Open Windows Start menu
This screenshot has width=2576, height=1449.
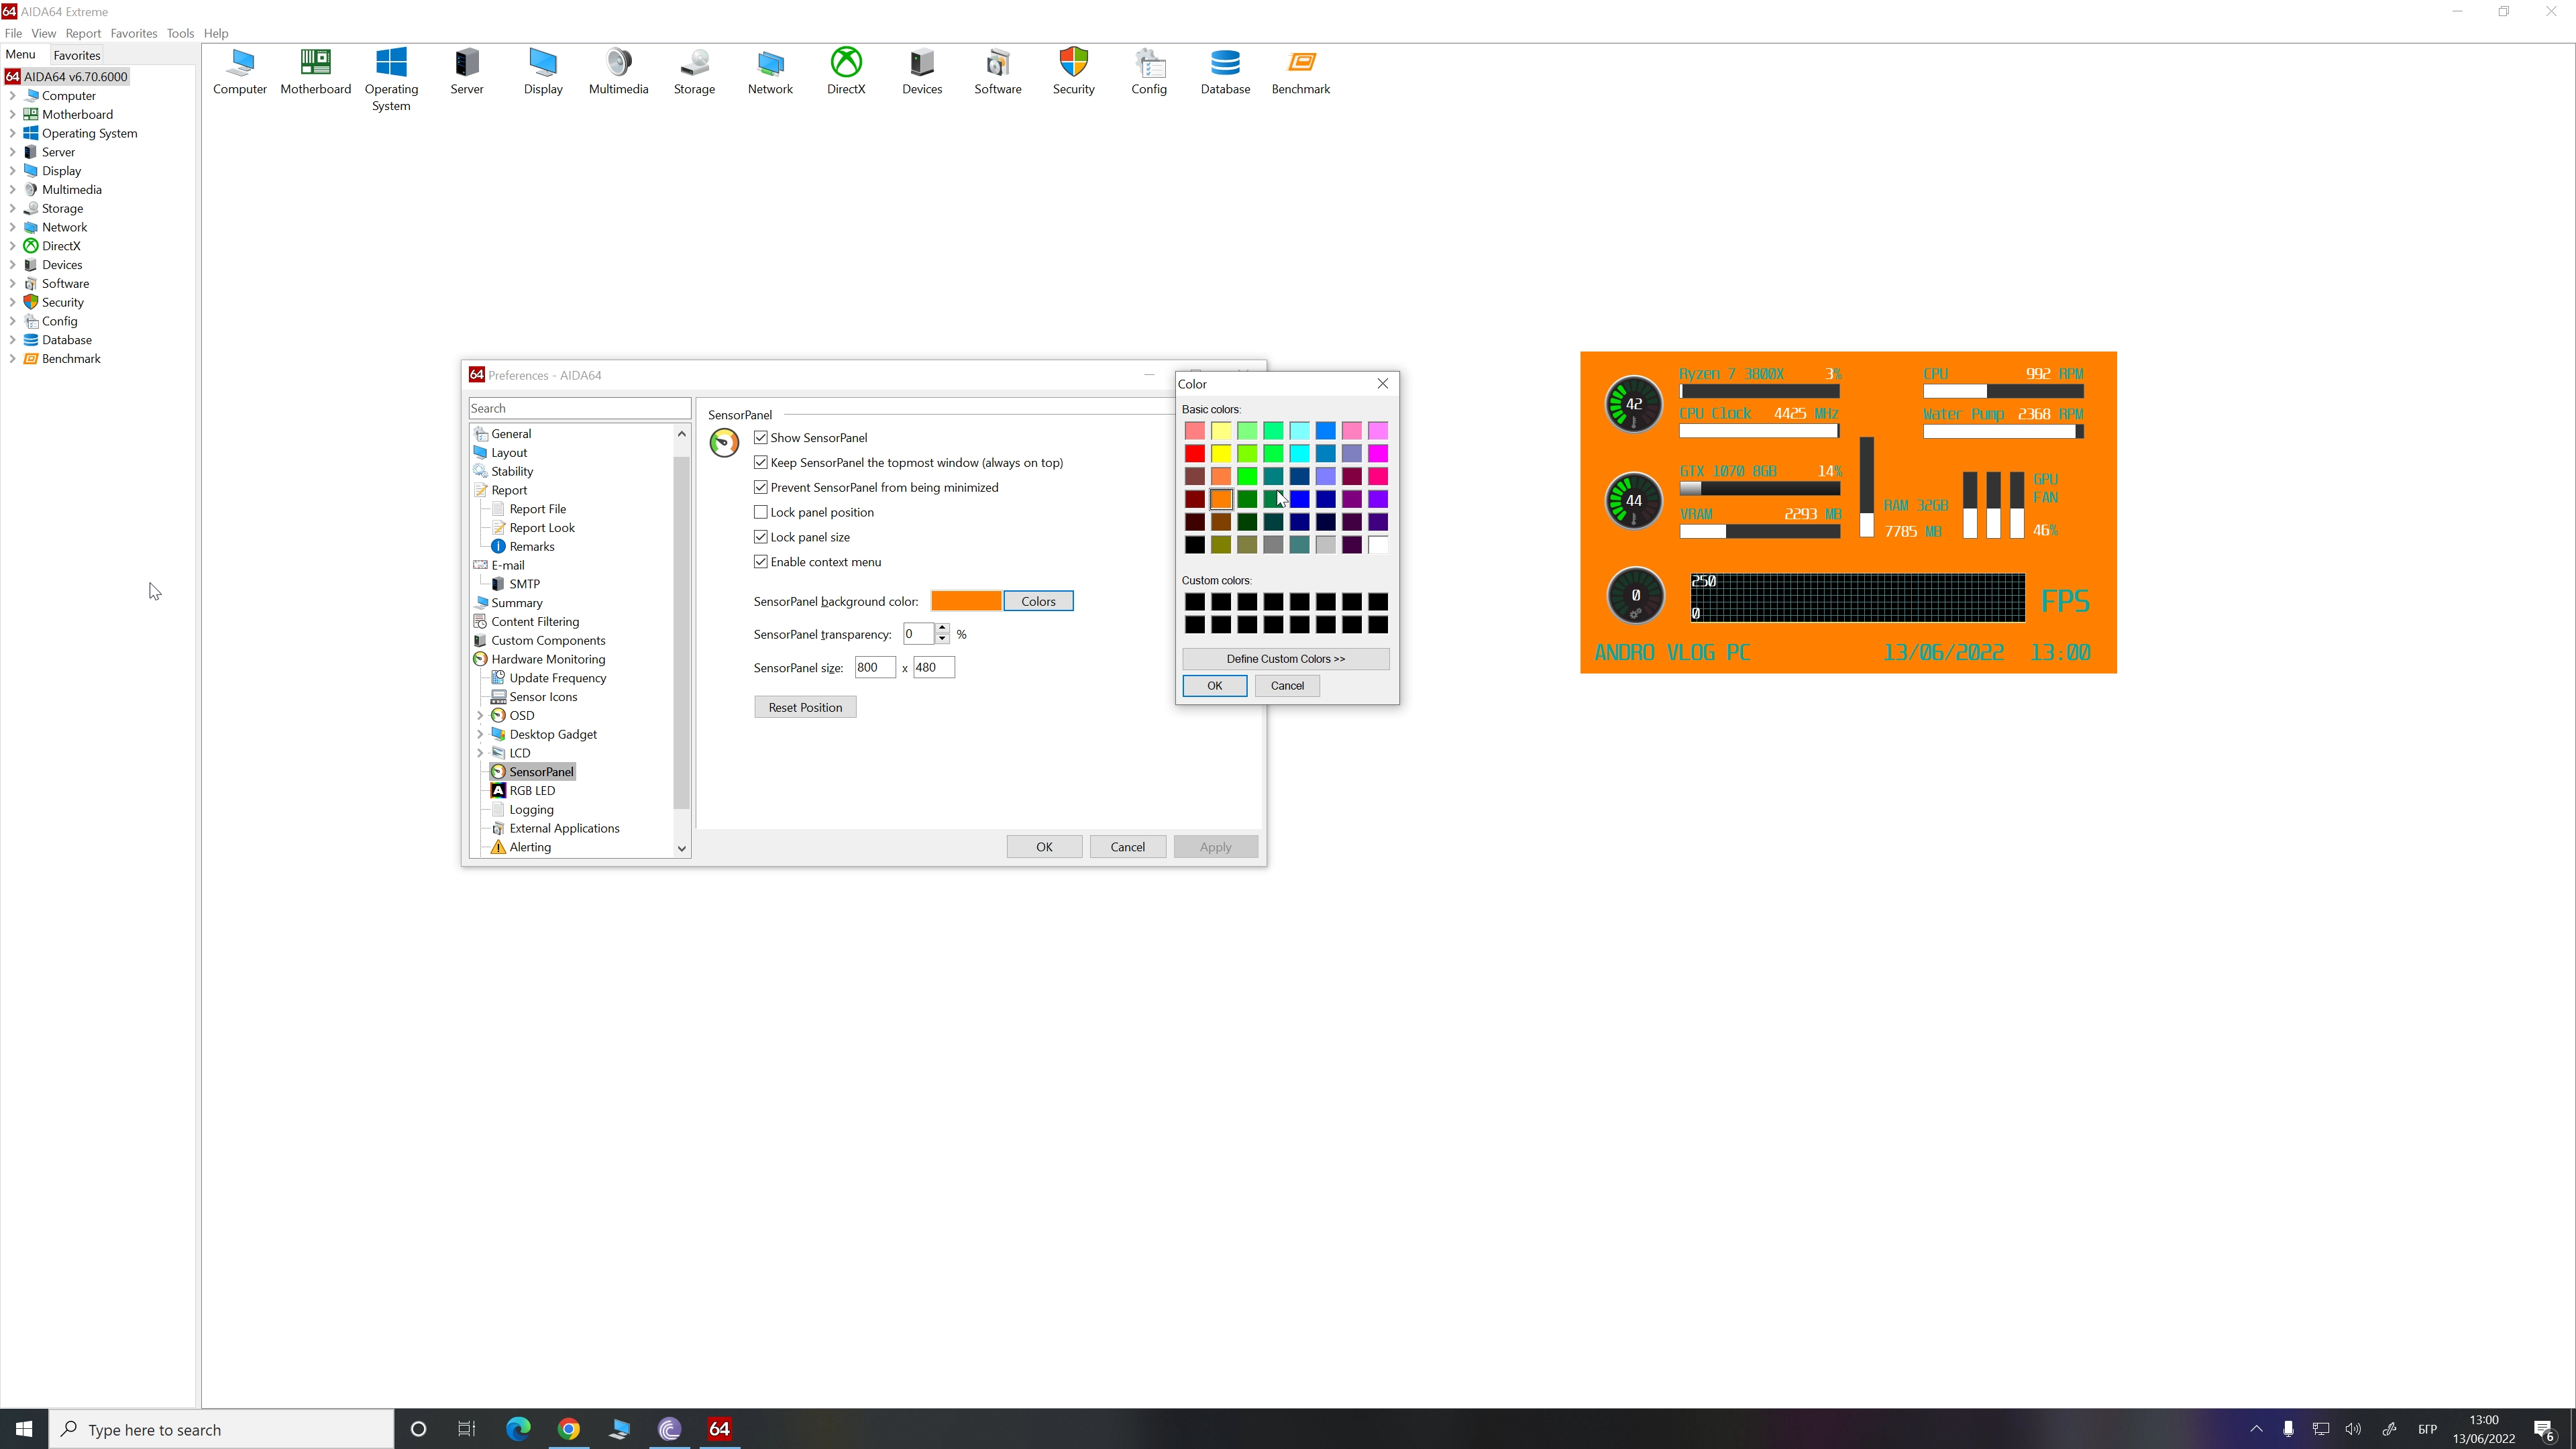pos(24,1429)
